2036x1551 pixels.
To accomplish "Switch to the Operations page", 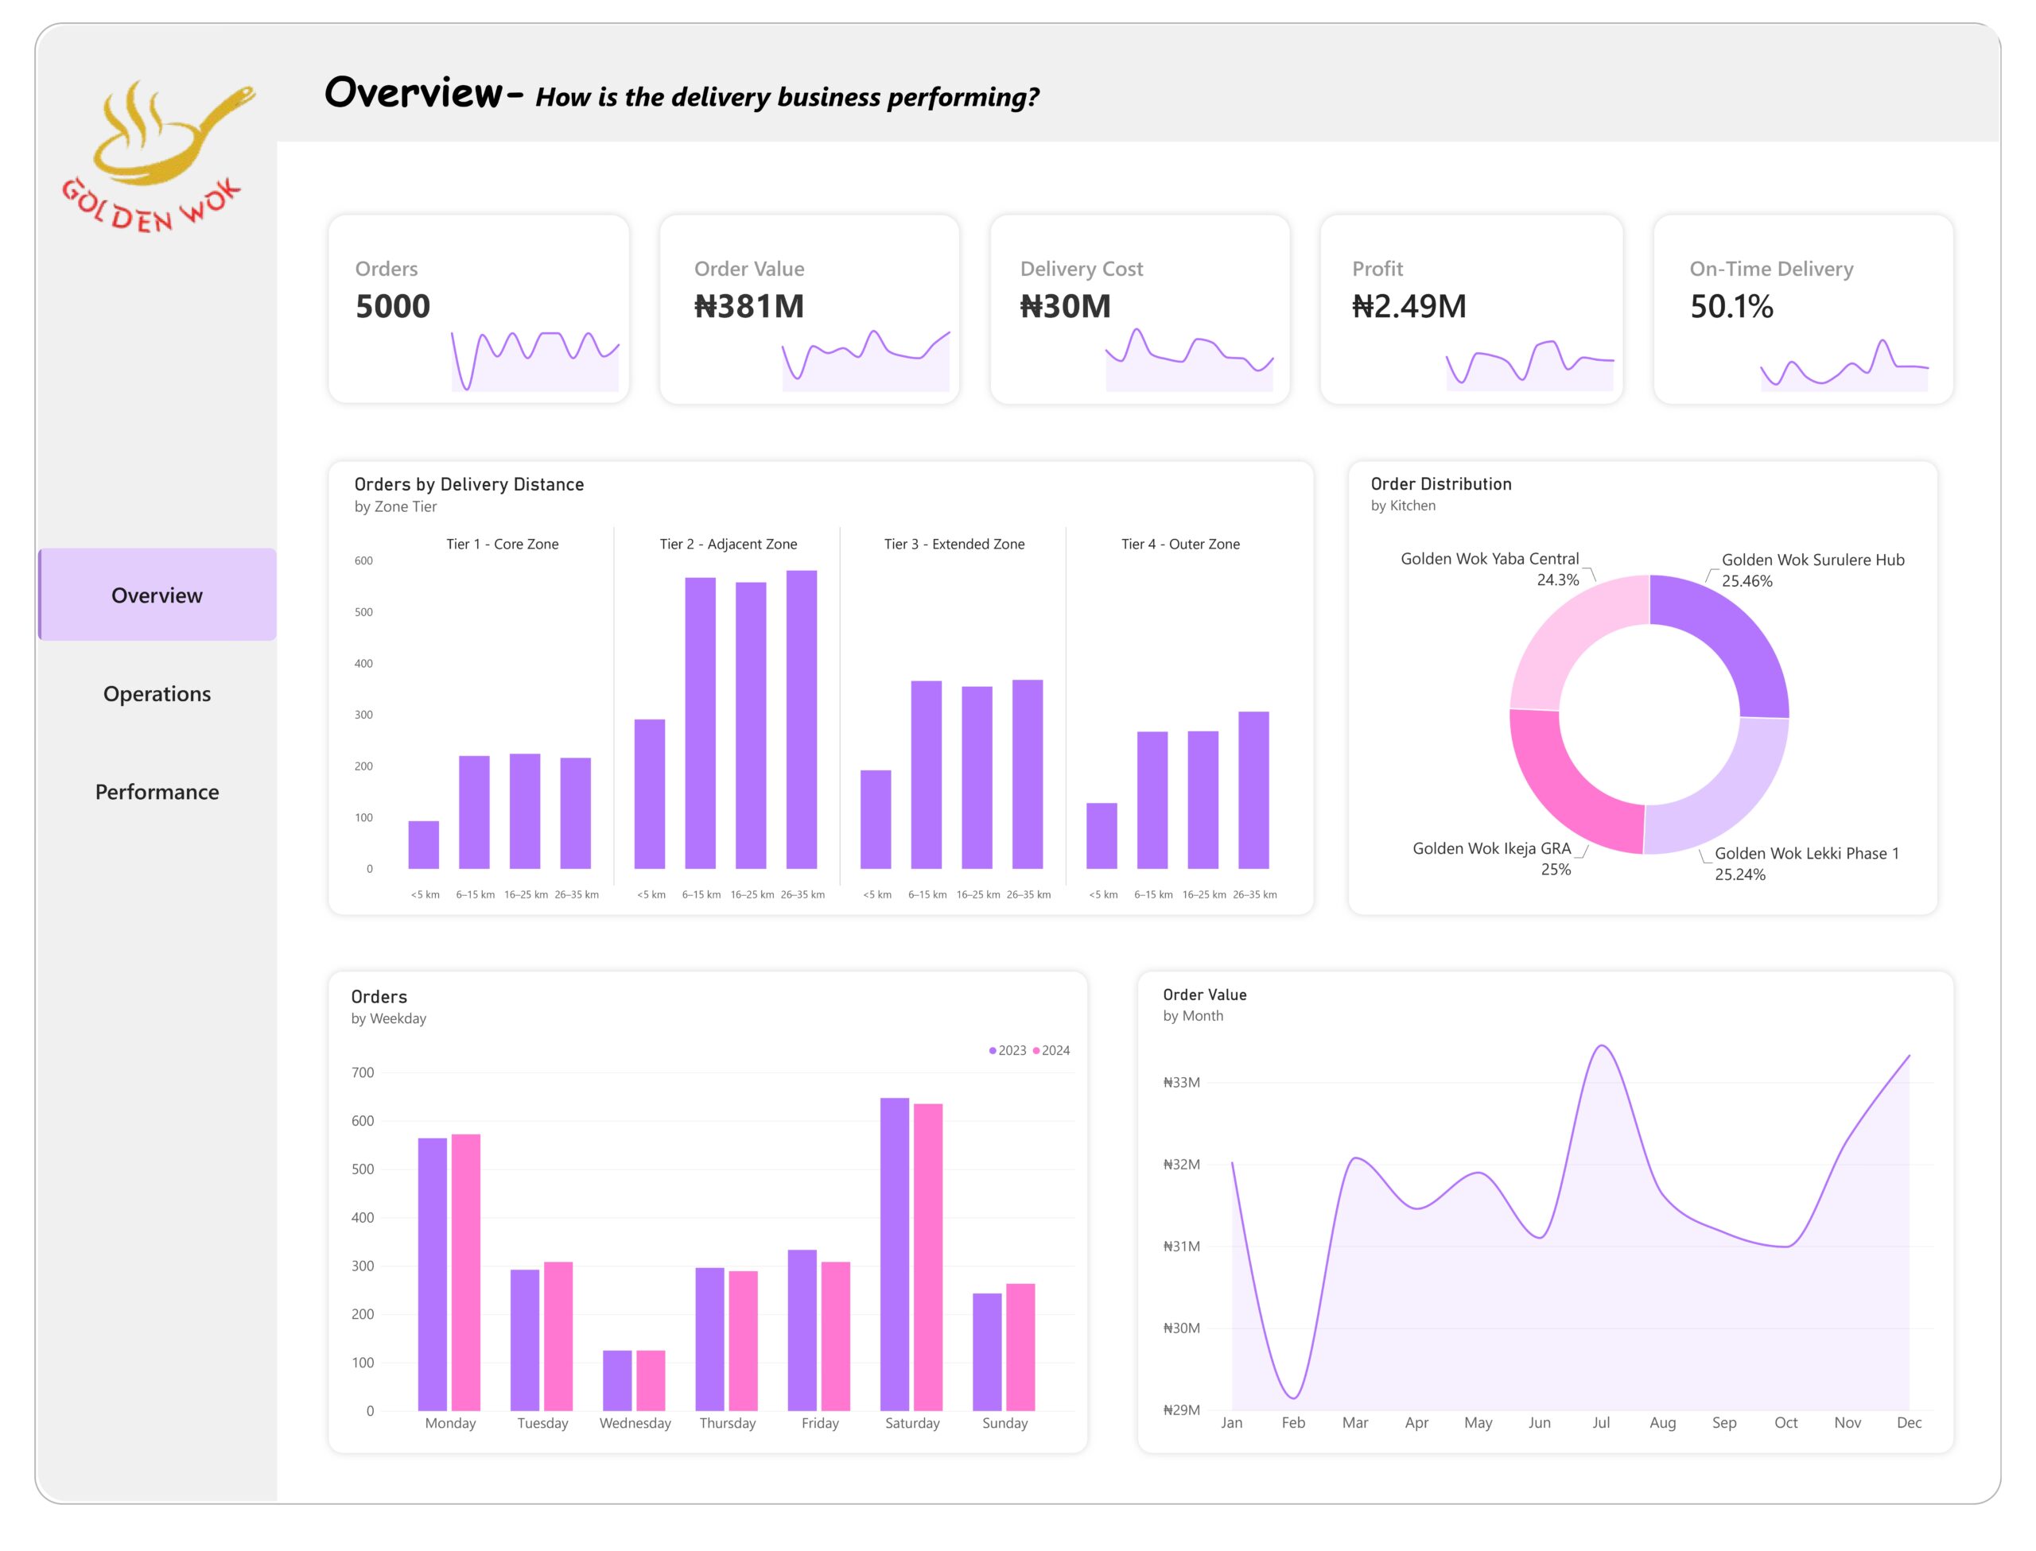I will click(157, 693).
